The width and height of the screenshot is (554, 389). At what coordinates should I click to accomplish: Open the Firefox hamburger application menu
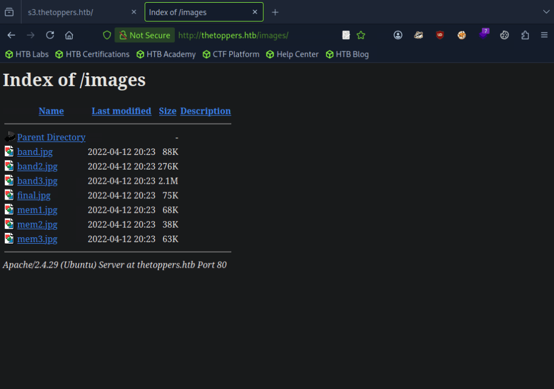tap(544, 35)
